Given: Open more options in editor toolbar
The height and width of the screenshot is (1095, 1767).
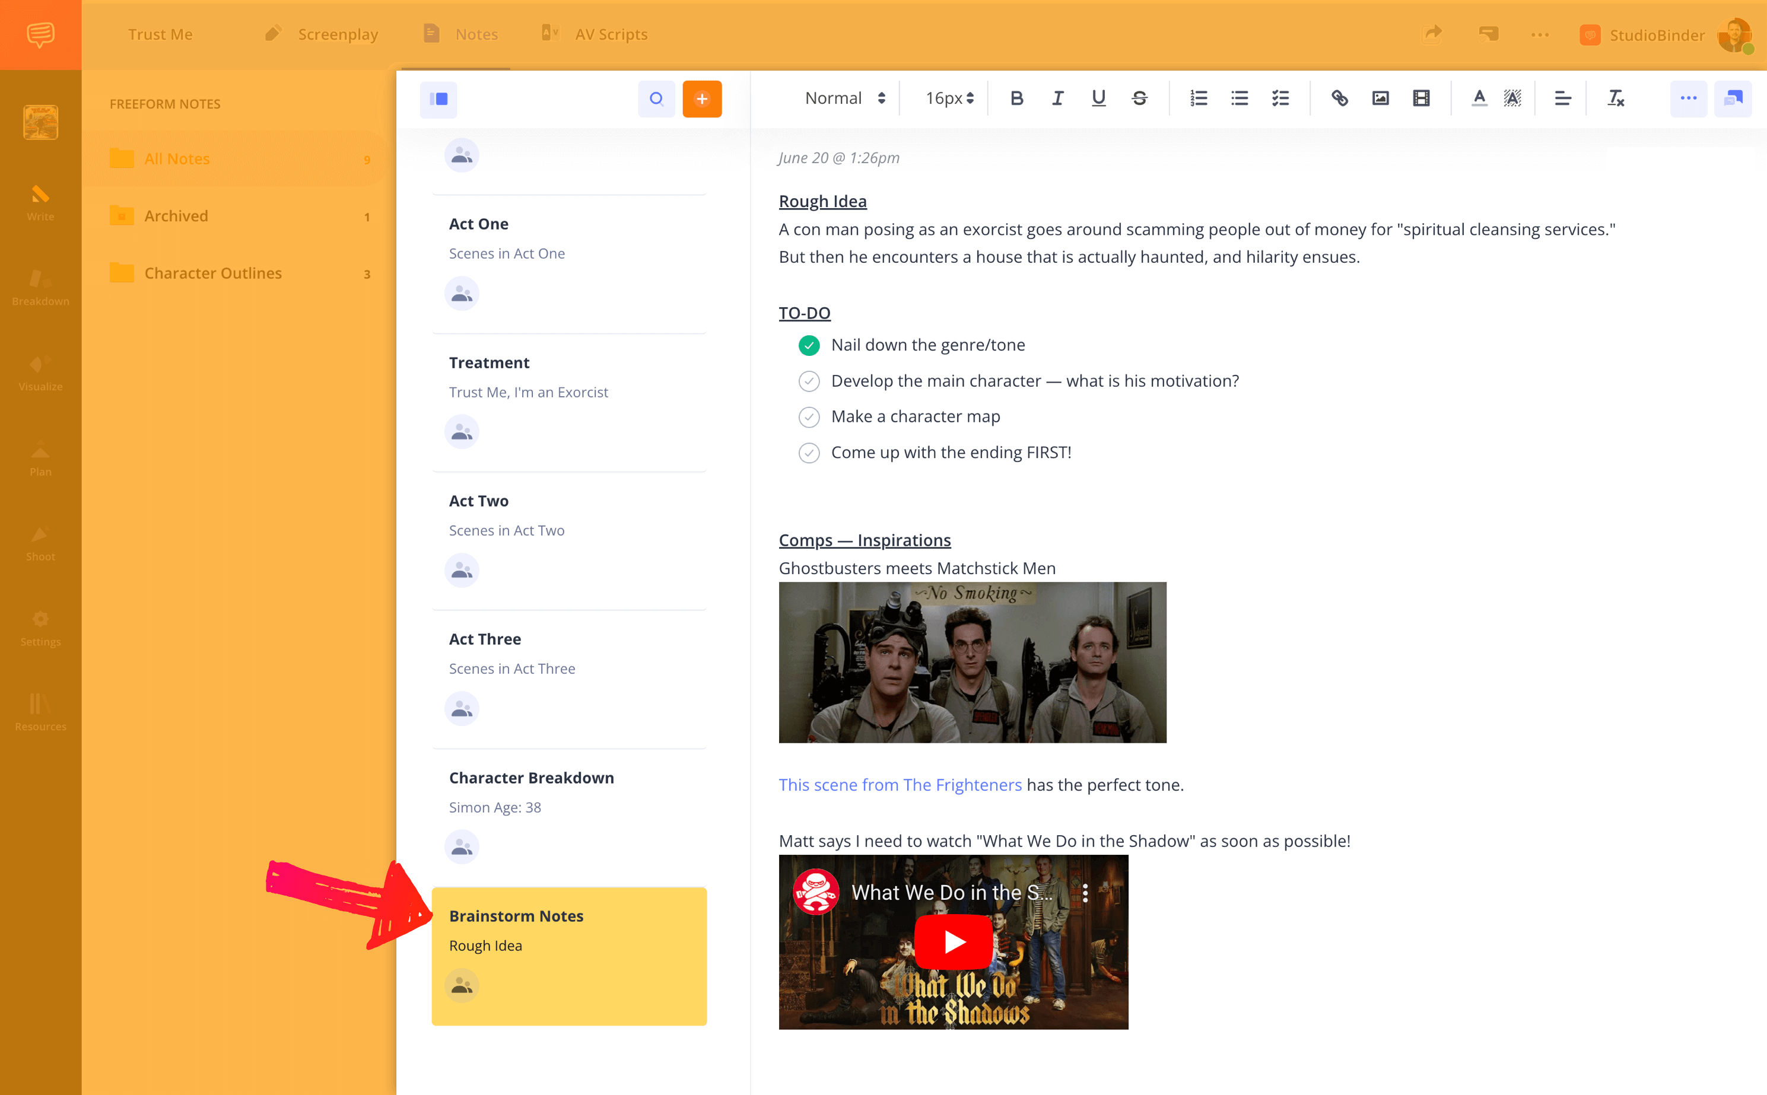Looking at the screenshot, I should tap(1689, 99).
